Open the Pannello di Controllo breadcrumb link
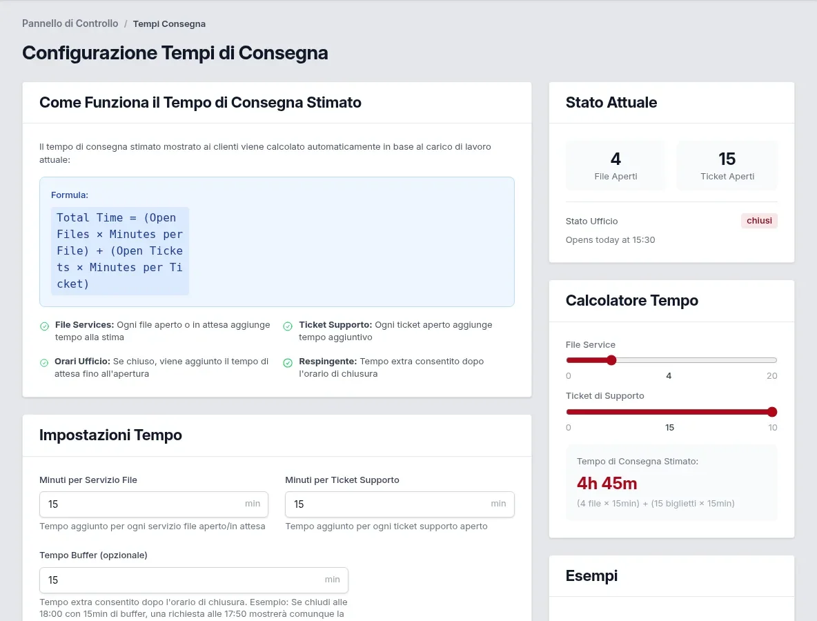The width and height of the screenshot is (817, 621). point(70,23)
